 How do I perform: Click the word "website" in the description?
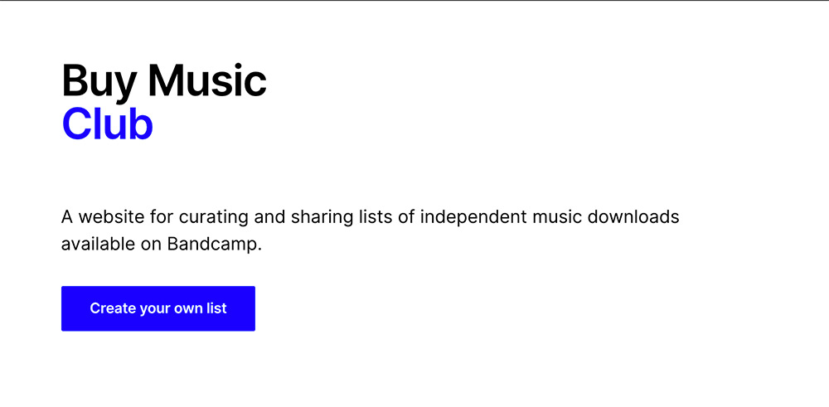115,217
